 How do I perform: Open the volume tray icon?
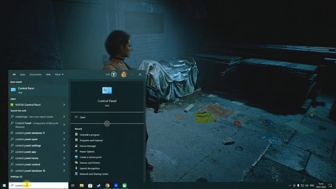pos(307,185)
